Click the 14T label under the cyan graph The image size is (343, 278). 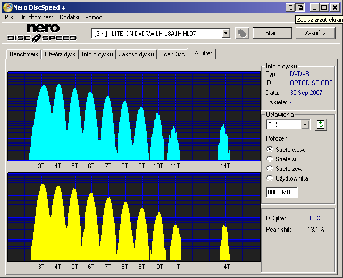(225, 166)
